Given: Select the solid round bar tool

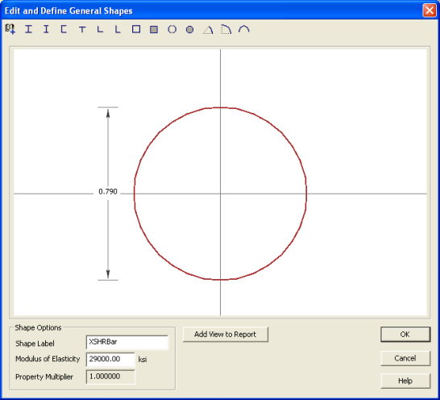Looking at the screenshot, I should click(189, 29).
